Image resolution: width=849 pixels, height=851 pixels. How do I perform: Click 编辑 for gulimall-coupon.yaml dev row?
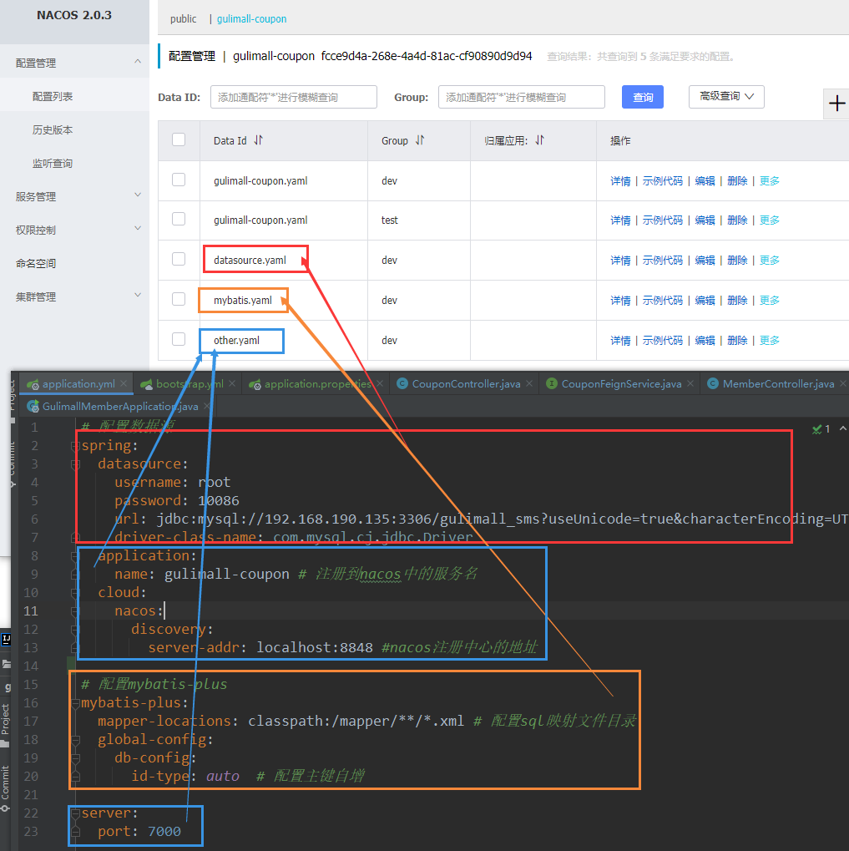705,180
